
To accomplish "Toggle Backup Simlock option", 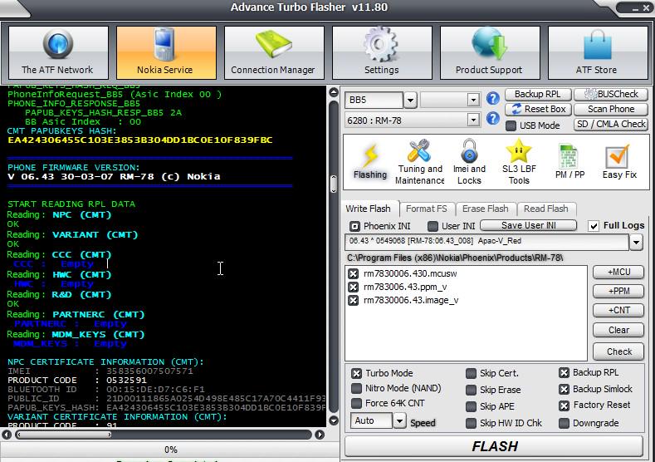I will coord(564,389).
